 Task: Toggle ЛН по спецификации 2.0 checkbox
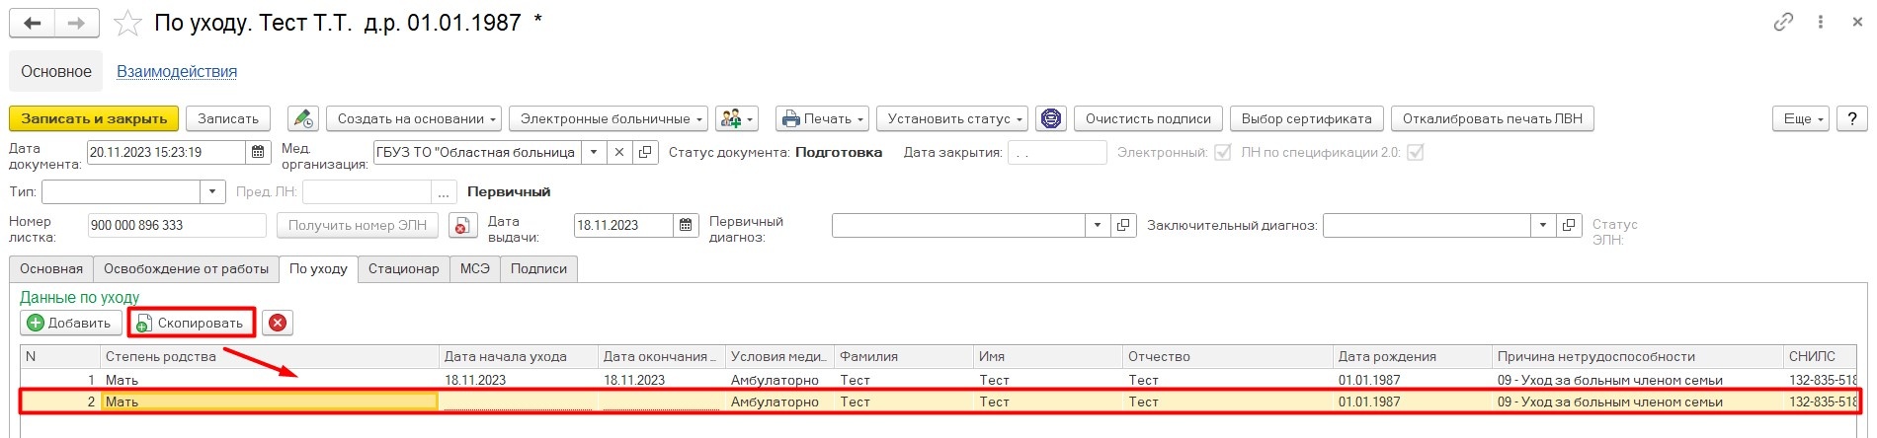click(1415, 152)
